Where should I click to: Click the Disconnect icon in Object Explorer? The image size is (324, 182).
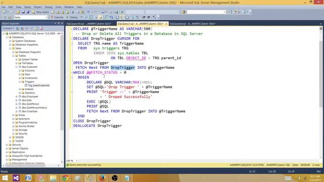(x=22, y=28)
